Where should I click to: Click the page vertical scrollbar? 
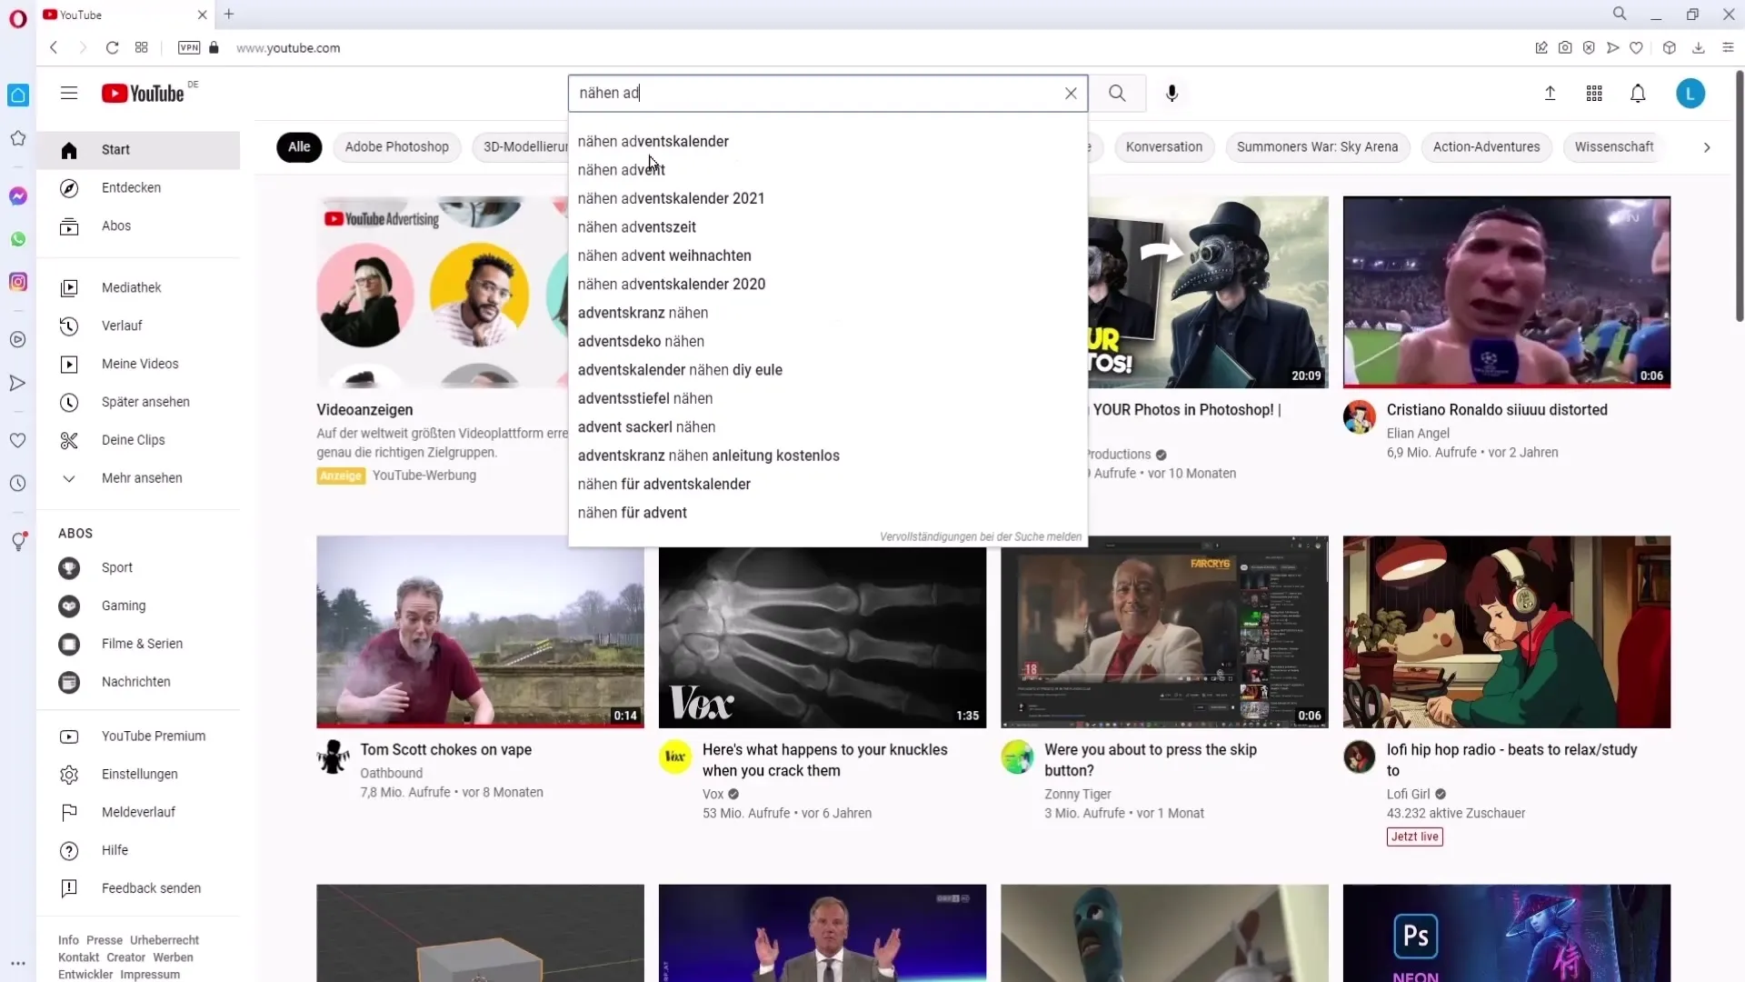click(x=1740, y=195)
